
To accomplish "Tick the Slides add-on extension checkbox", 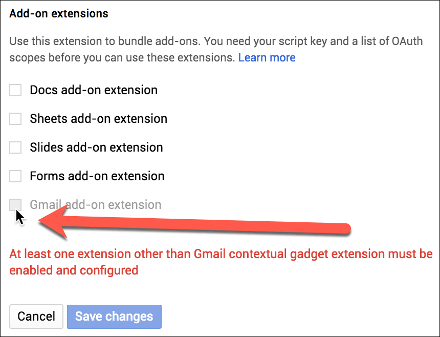I will click(x=15, y=148).
